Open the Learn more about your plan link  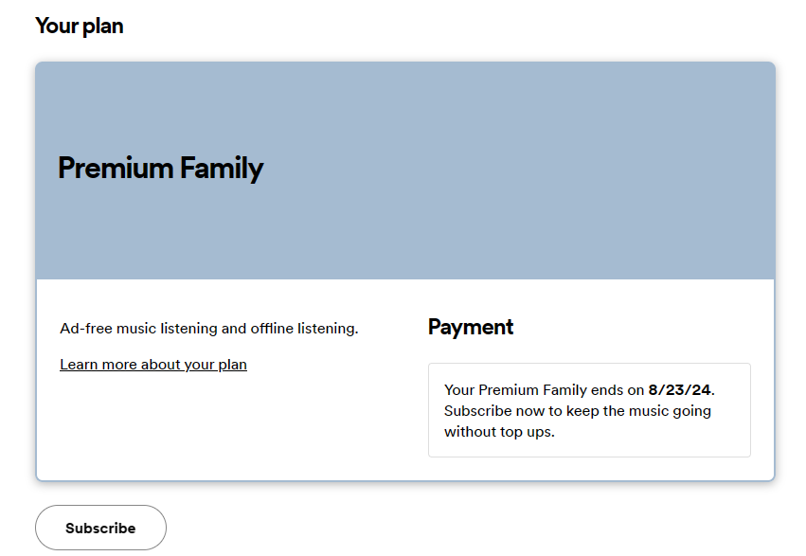click(152, 365)
